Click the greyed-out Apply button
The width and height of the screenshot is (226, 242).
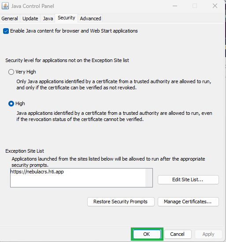pyautogui.click(x=208, y=234)
